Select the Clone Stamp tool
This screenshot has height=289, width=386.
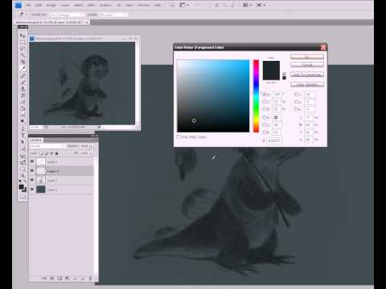click(23, 88)
